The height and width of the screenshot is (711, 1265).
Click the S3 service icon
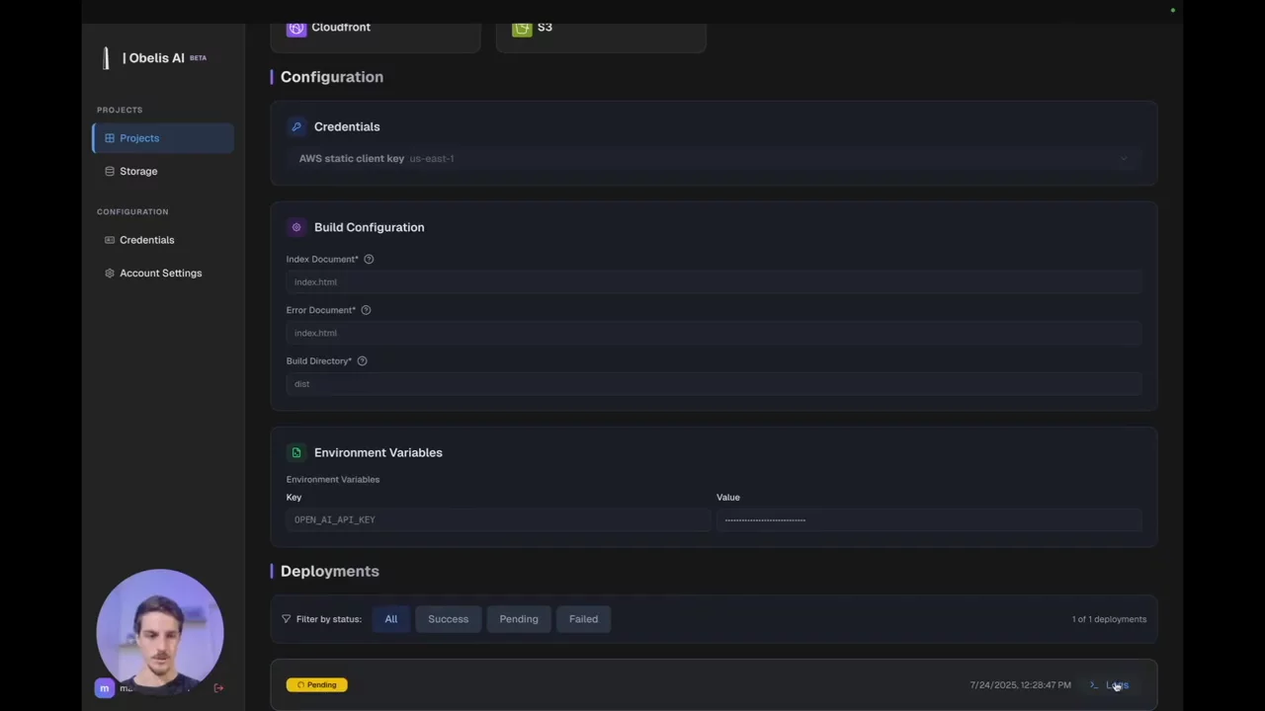pos(522,28)
